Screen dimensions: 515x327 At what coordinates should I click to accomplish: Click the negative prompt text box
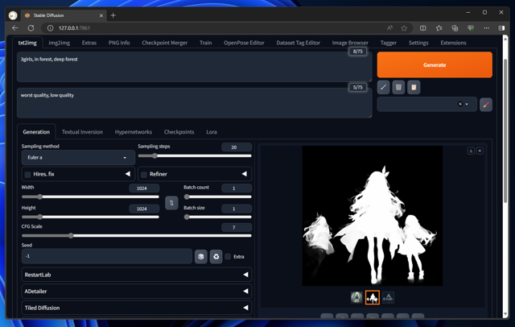pyautogui.click(x=195, y=103)
